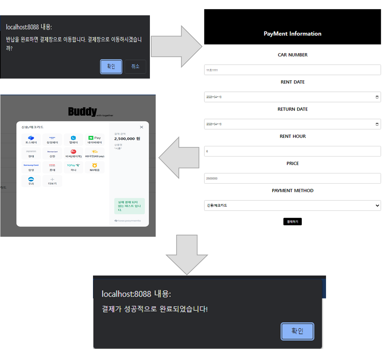Expand more cards with 더보기 button
The image size is (387, 349).
click(x=52, y=181)
